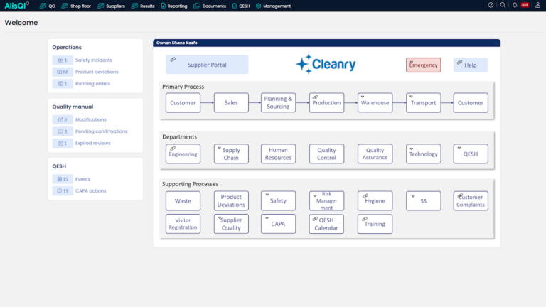546x307 pixels.
Task: Open the Production process box
Action: point(326,102)
